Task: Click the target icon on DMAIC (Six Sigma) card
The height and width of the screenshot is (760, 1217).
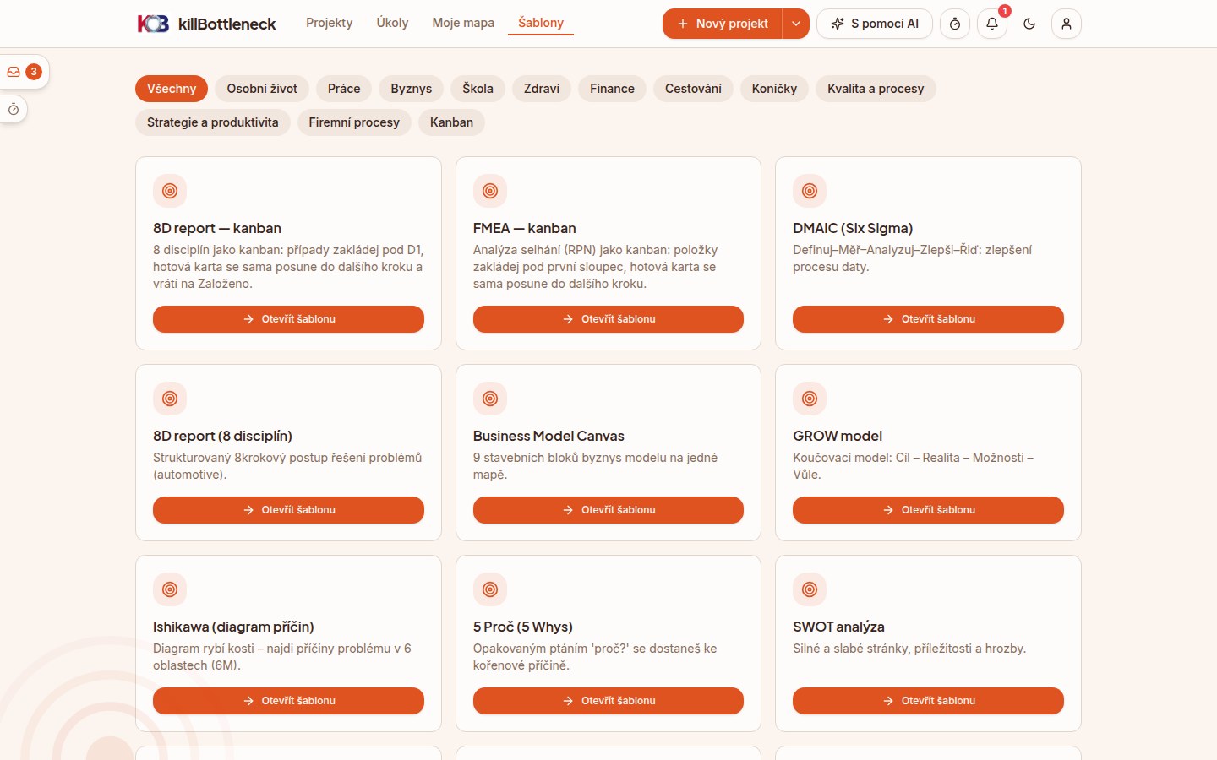Action: 810,191
